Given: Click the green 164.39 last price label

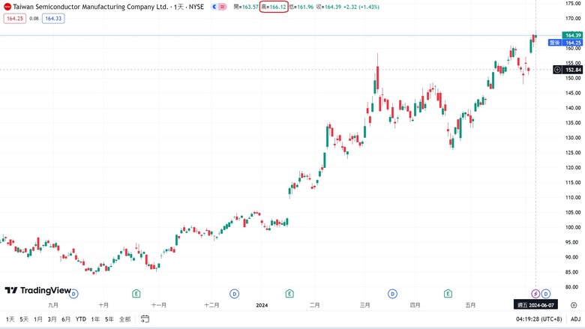Looking at the screenshot, I should coord(572,35).
